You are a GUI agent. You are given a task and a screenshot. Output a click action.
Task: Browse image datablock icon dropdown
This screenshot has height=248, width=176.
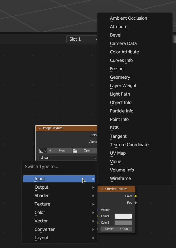pos(43,151)
